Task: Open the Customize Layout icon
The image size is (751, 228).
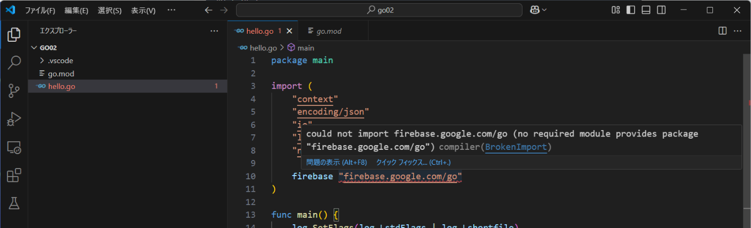Action: tap(616, 10)
